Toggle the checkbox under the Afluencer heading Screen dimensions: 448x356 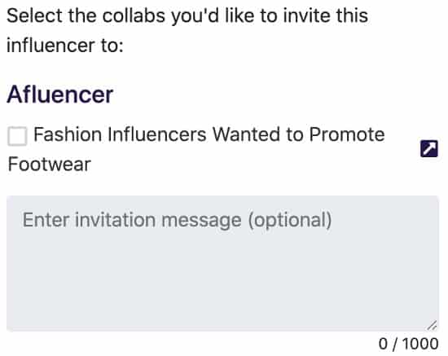click(x=17, y=136)
